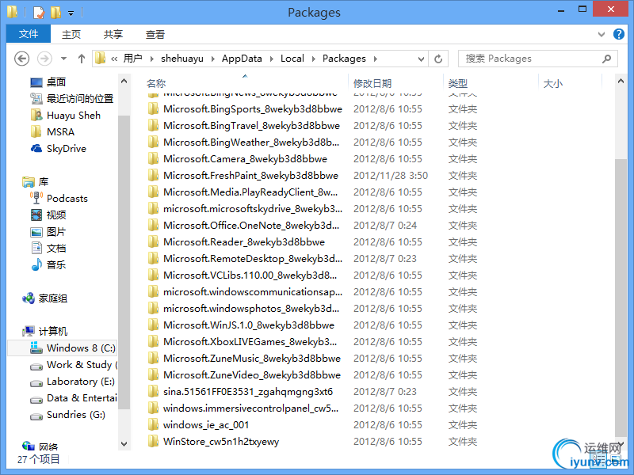Select Windows 8 (C:) drive

63,348
